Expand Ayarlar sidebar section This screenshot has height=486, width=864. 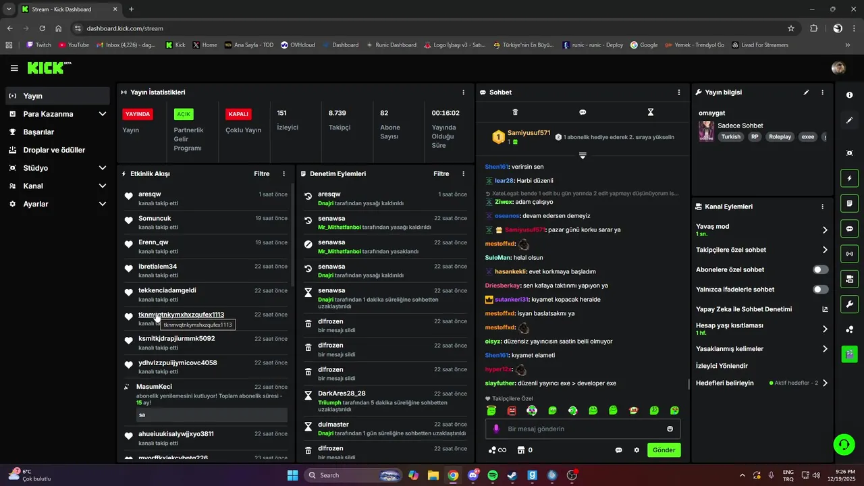[103, 204]
